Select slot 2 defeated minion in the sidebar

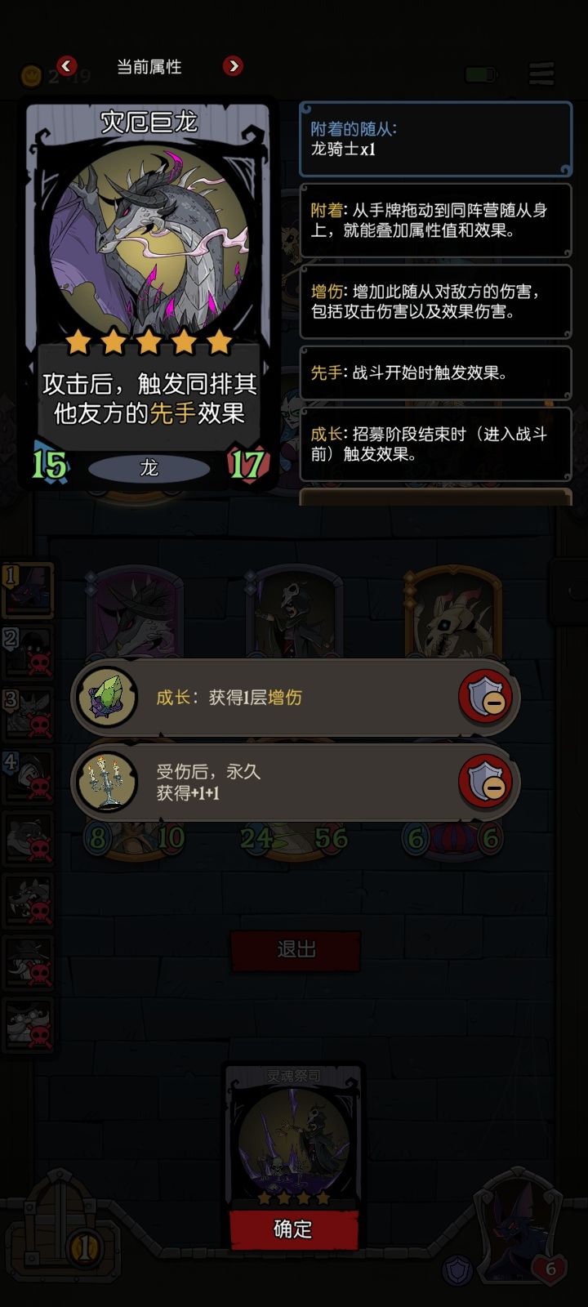coord(29,652)
